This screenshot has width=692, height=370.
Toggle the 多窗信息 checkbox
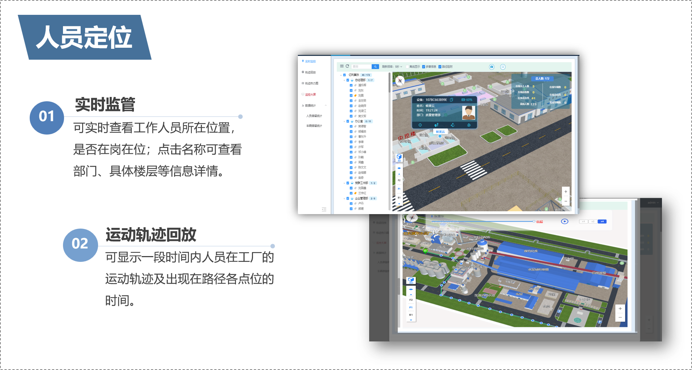(x=423, y=67)
